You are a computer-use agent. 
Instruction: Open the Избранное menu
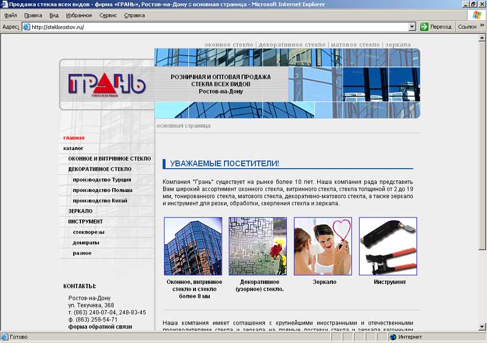[x=79, y=15]
